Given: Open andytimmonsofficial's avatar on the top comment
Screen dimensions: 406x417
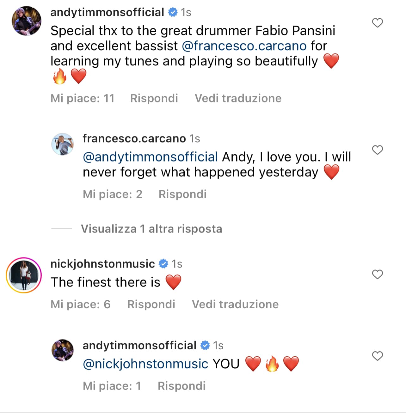Looking at the screenshot, I should click(x=27, y=21).
